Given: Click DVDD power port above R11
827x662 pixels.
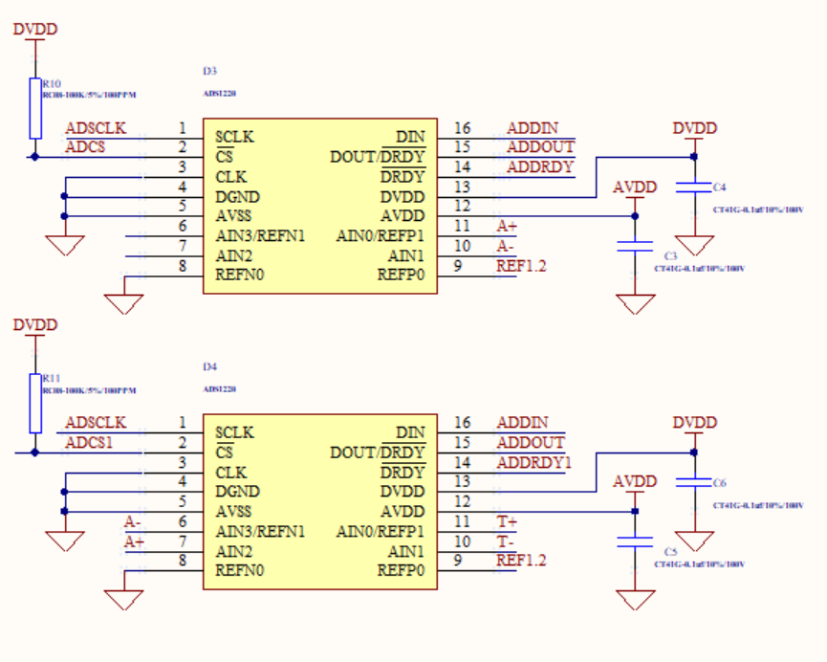Looking at the screenshot, I should pos(35,325).
